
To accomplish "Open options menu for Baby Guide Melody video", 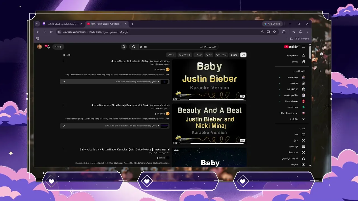I will pyautogui.click(x=63, y=149).
